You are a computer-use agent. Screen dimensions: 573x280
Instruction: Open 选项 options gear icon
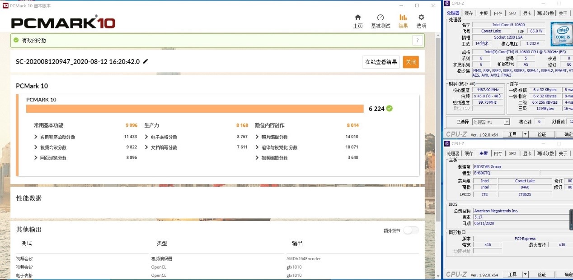tap(421, 18)
